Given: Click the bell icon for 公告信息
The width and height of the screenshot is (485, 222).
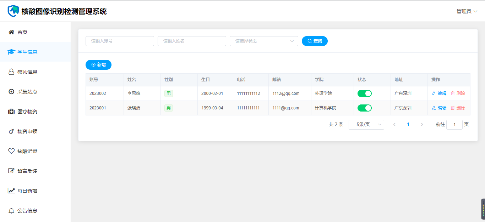Looking at the screenshot, I should (x=11, y=211).
